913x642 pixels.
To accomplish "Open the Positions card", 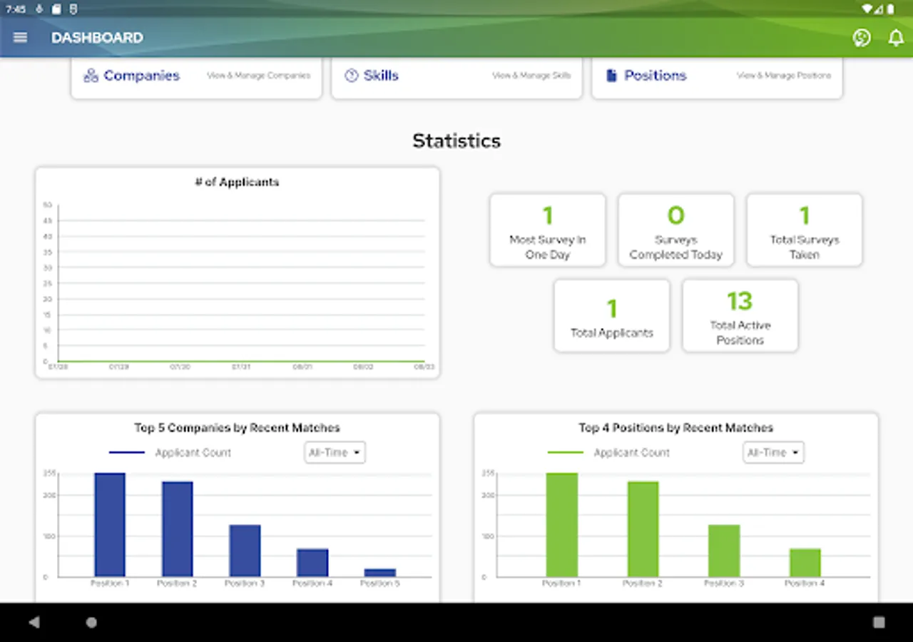I will [717, 78].
